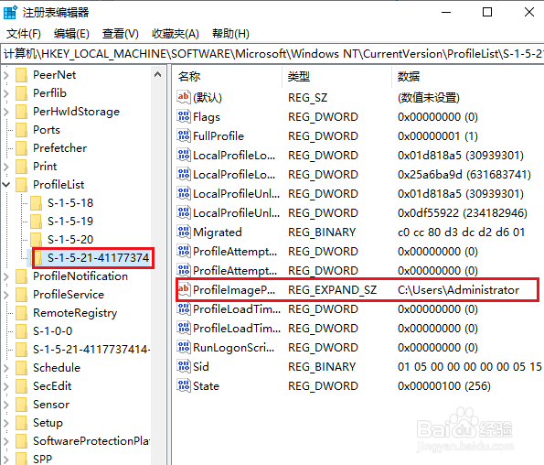Click the 0x00000100 (256) data cell

pos(444,386)
